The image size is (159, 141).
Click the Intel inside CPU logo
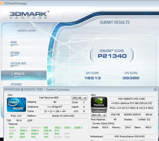pyautogui.click(x=17, y=105)
